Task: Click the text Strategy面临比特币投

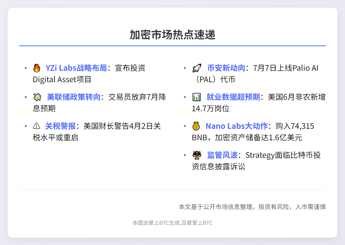Action: 283,155
